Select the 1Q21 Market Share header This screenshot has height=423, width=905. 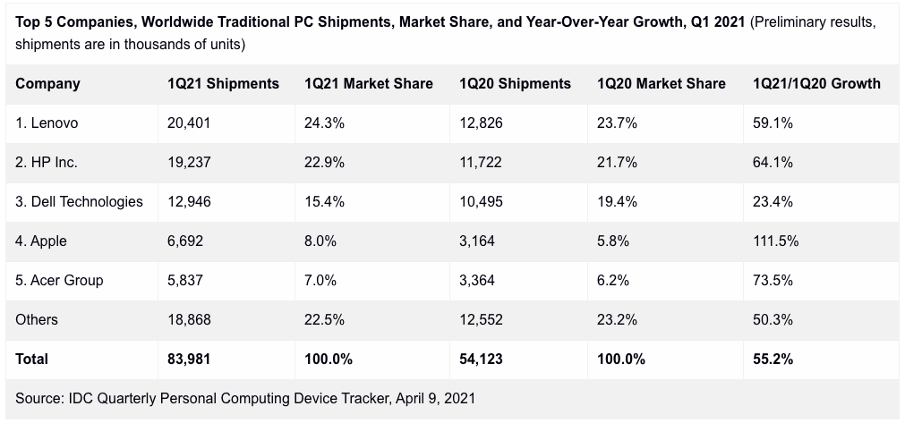[368, 84]
